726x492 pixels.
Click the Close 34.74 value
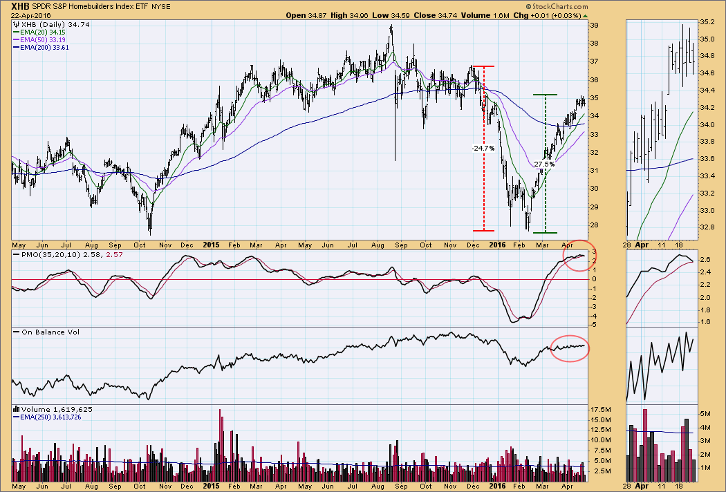click(x=435, y=15)
